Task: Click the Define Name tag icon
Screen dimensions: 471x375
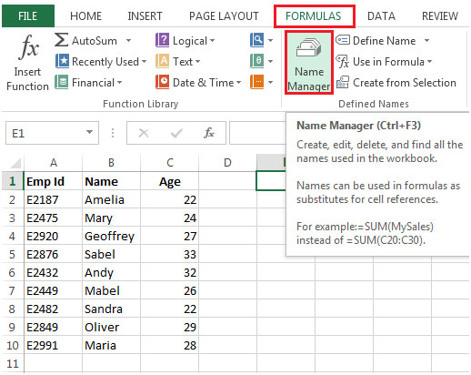Action: (343, 40)
